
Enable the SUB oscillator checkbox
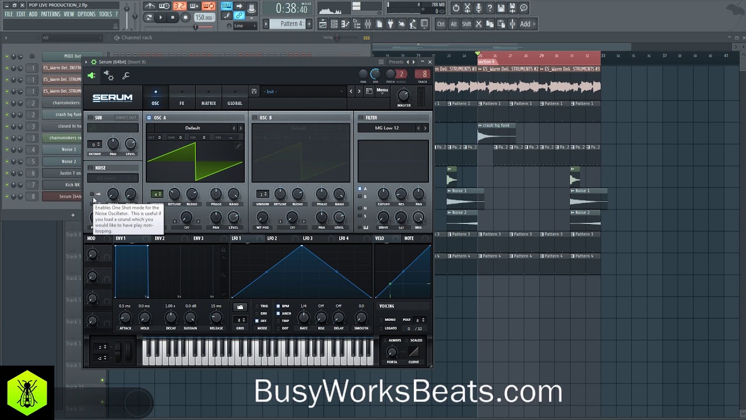click(91, 118)
